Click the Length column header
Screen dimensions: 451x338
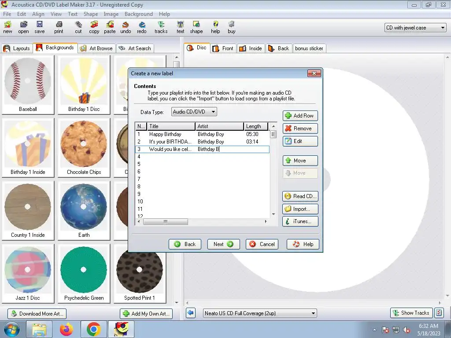tap(256, 126)
